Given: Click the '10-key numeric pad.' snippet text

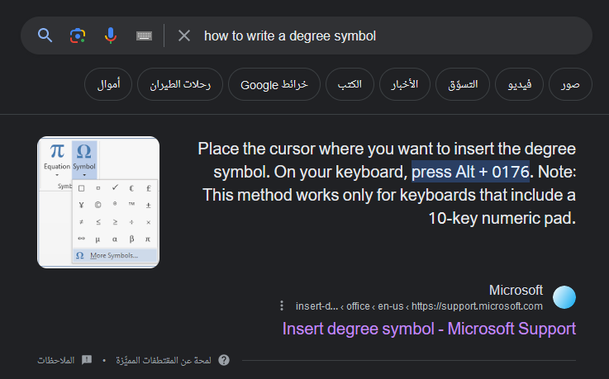Looking at the screenshot, I should tap(502, 219).
